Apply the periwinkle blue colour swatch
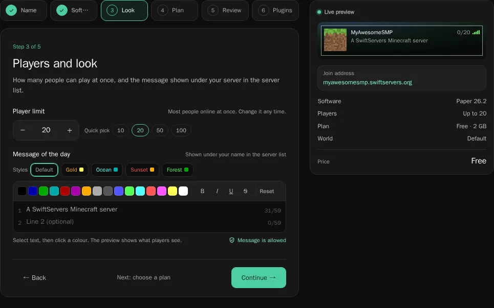494x308 pixels. point(119,191)
